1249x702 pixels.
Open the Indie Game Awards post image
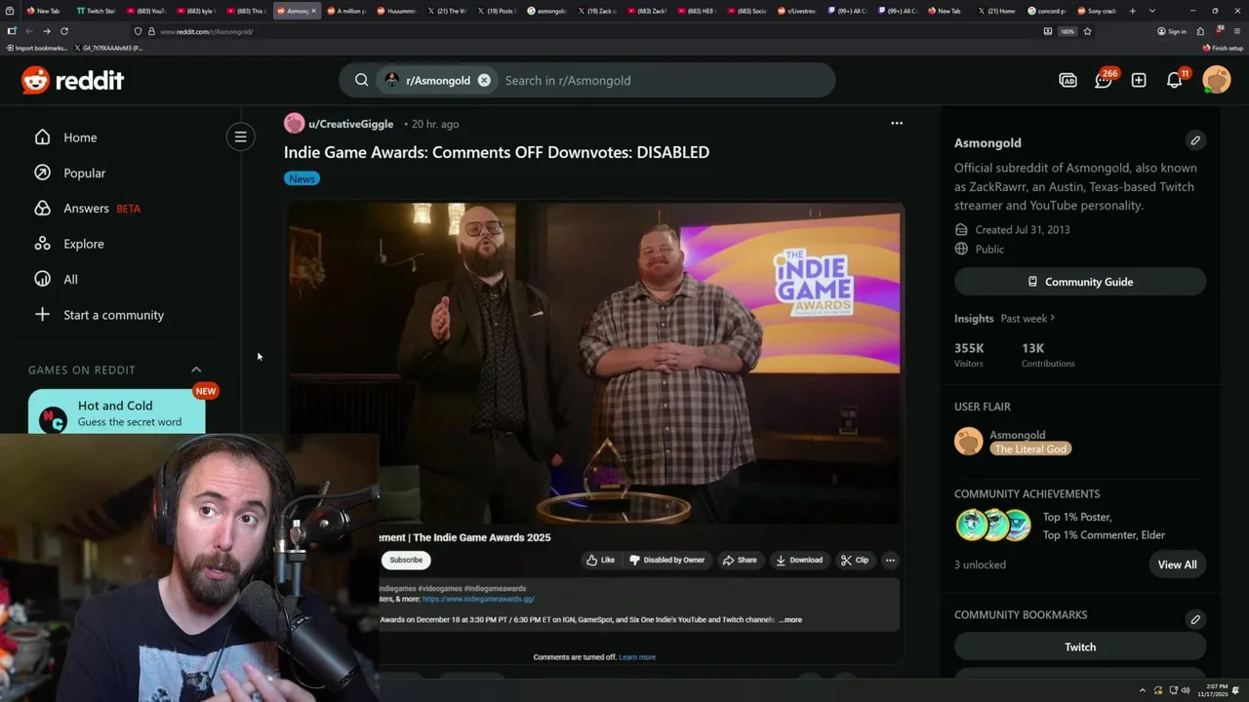pyautogui.click(x=595, y=363)
